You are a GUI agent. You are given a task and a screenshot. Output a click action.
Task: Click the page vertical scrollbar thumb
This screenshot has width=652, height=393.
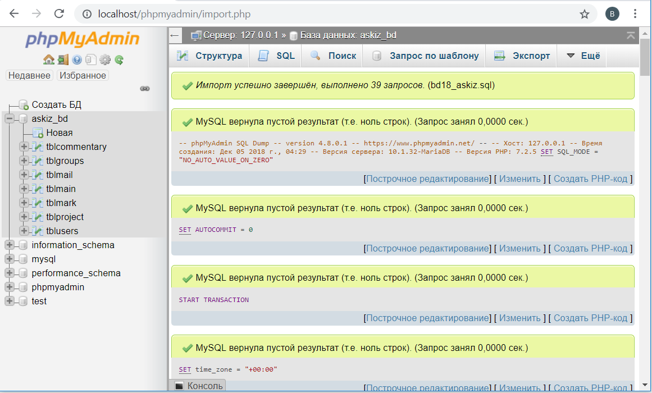pos(645,57)
